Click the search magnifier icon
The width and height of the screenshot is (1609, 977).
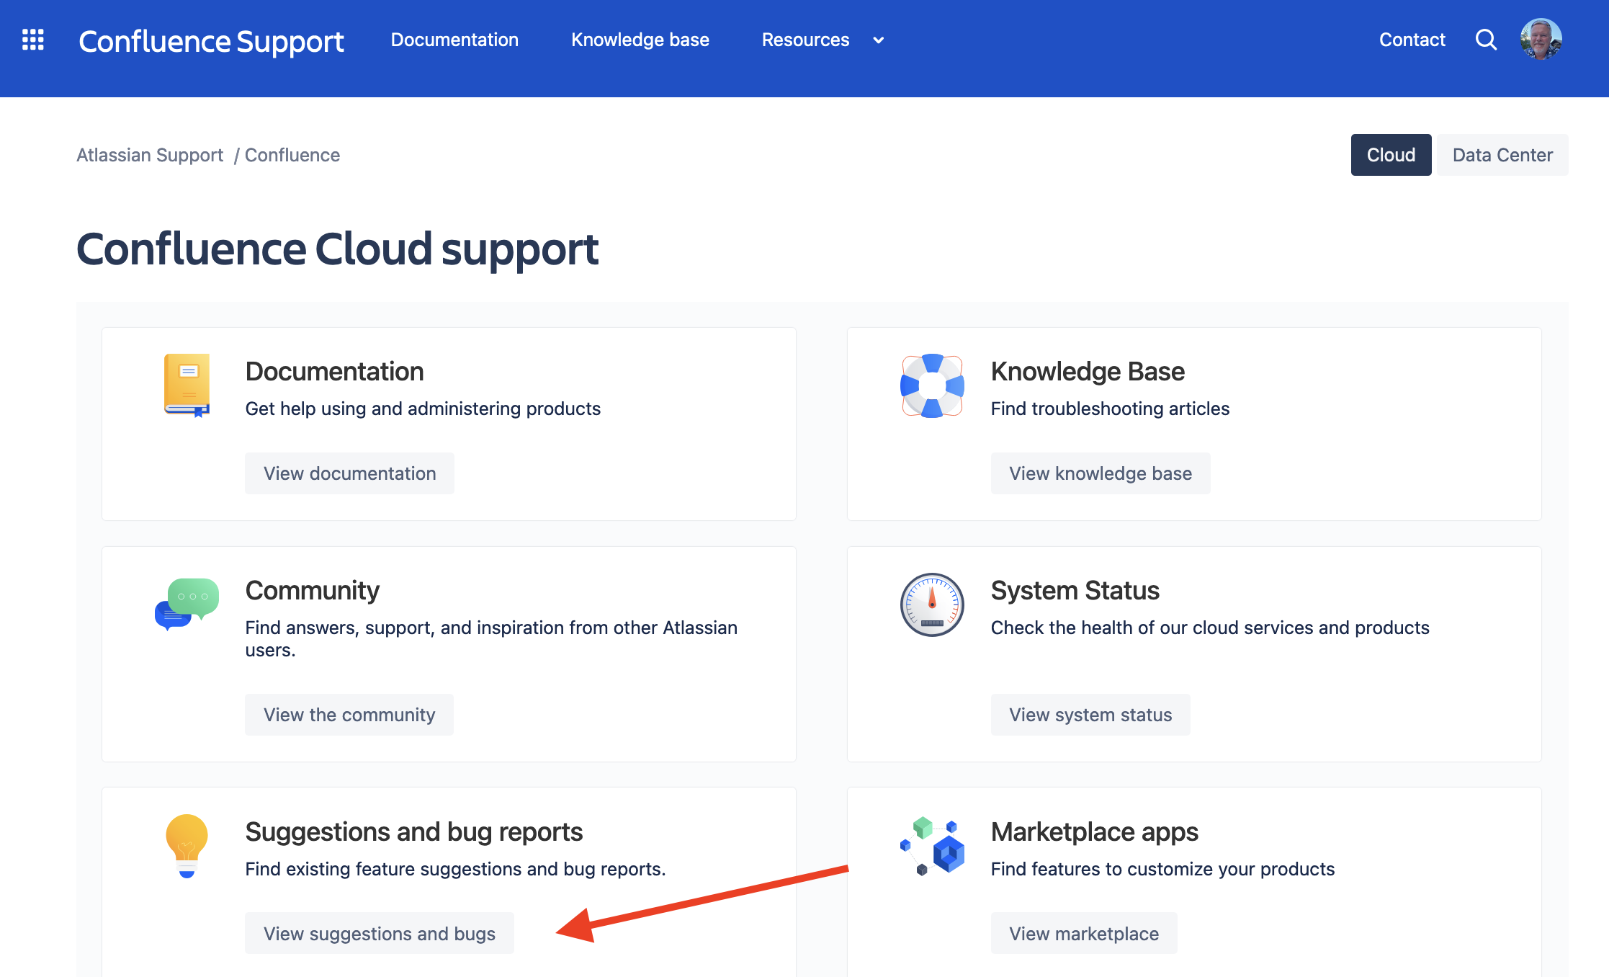click(1486, 40)
